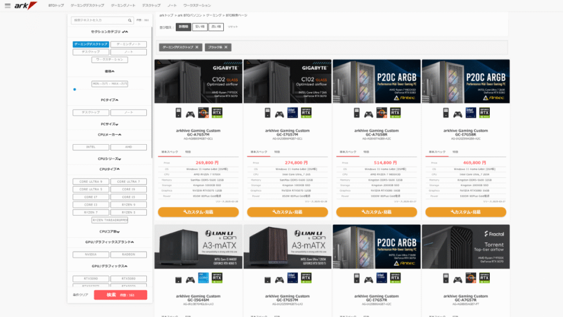Click gamepad icon on GC-A7G57M card
563x317 pixels.
coord(190,114)
